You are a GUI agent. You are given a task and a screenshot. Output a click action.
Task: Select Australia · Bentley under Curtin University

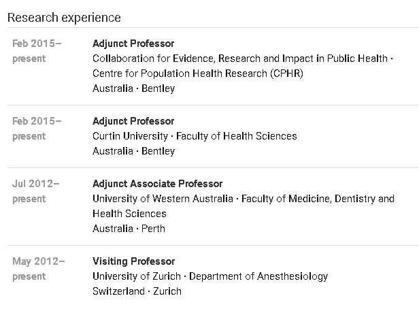[x=133, y=151]
